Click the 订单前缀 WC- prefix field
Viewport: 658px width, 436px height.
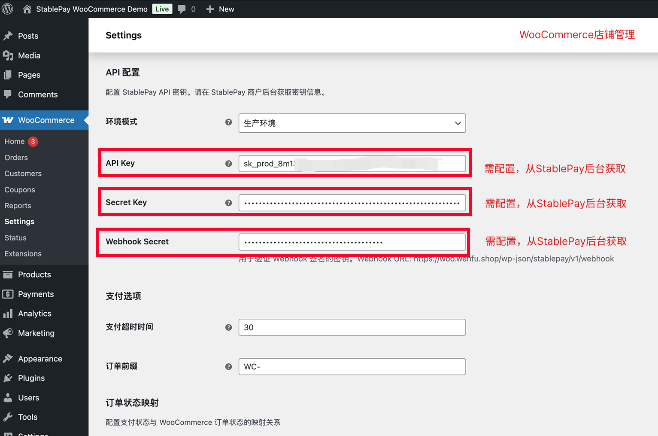tap(352, 366)
